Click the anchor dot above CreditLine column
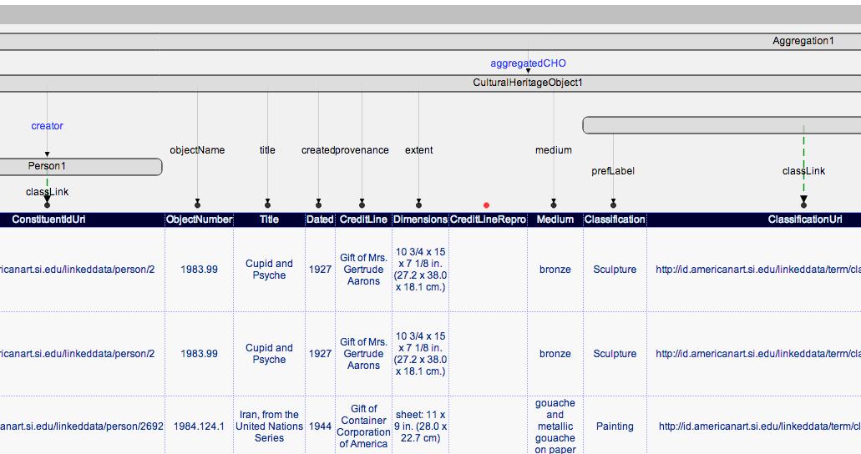The width and height of the screenshot is (861, 454). (362, 204)
